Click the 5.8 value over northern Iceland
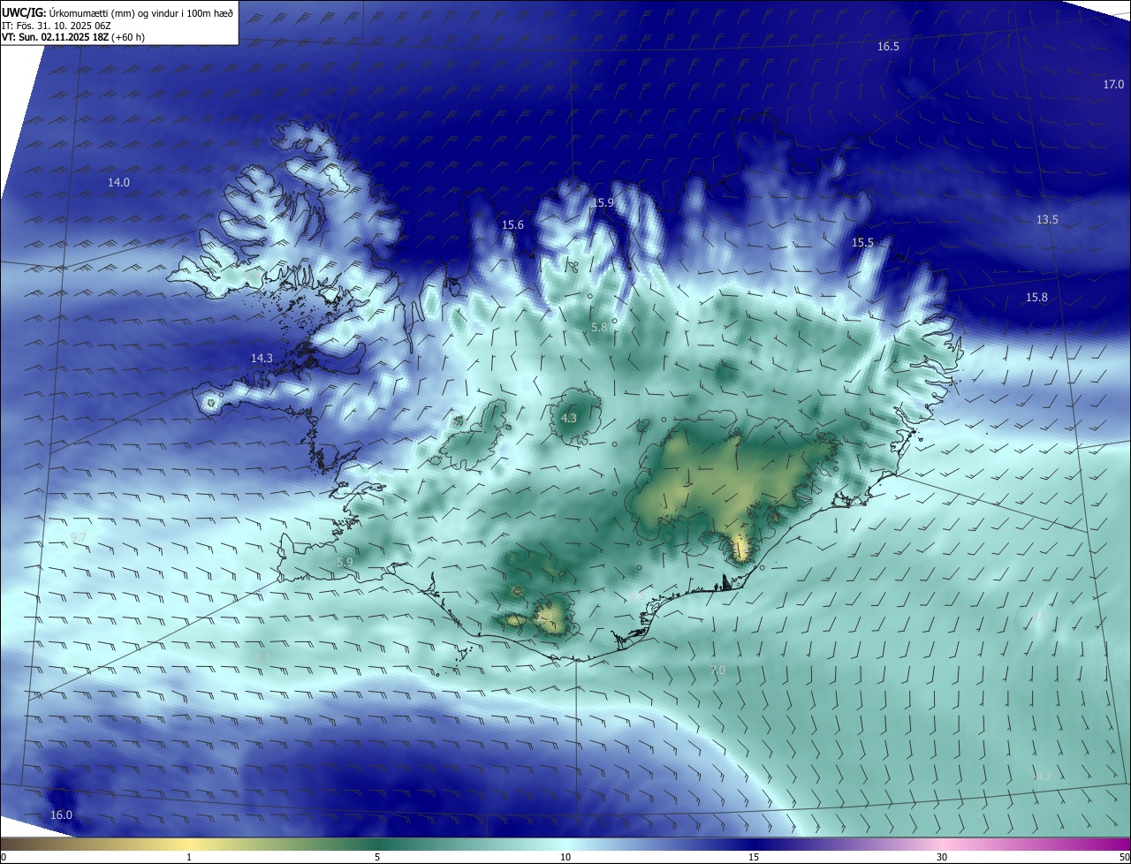Viewport: 1131px width, 864px height. pos(599,328)
